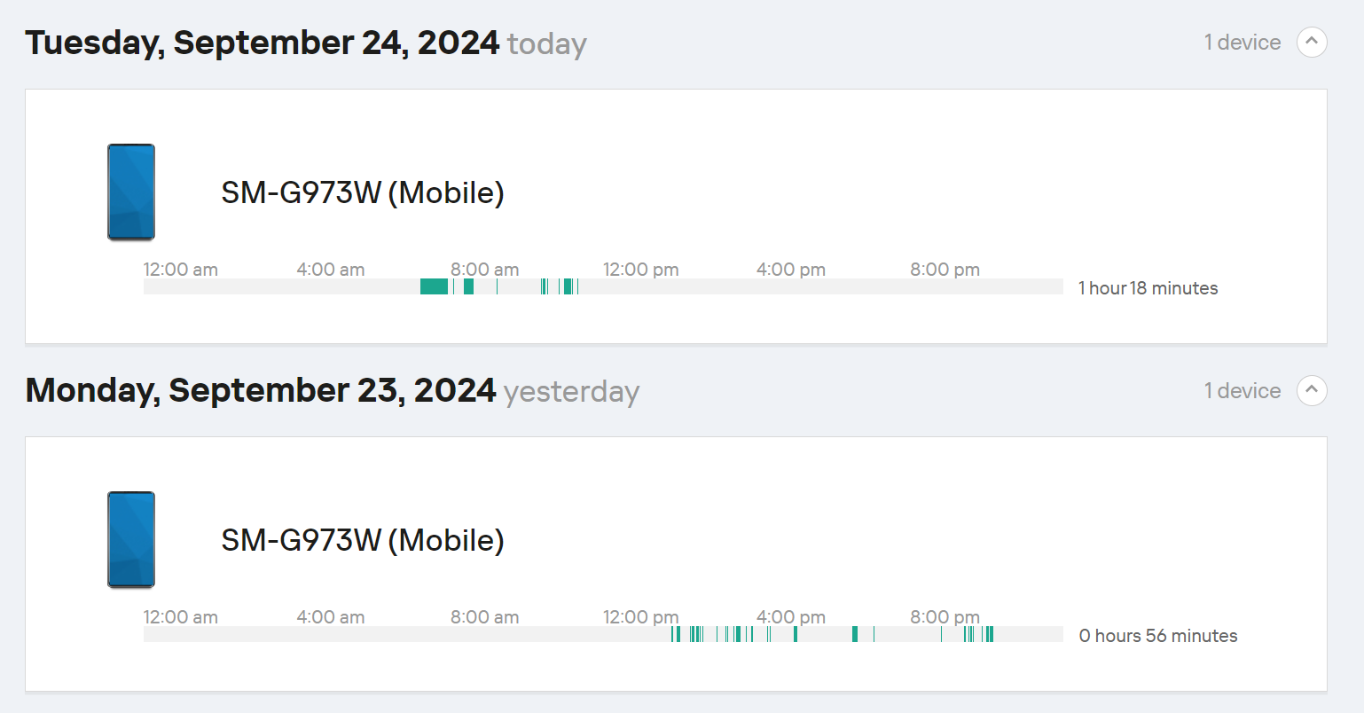
Task: Click the '1 device' label for Monday
Action: pyautogui.click(x=1242, y=391)
